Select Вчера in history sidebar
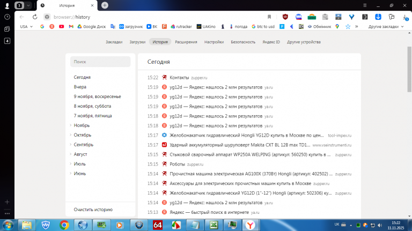The image size is (412, 231). pyautogui.click(x=80, y=87)
